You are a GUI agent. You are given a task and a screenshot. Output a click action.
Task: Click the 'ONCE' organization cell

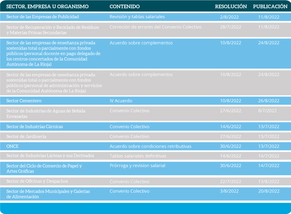click(x=12, y=146)
